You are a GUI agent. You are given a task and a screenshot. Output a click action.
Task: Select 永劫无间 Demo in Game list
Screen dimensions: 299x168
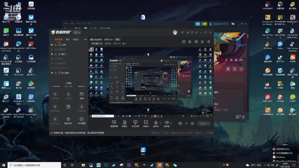pyautogui.click(x=281, y=149)
